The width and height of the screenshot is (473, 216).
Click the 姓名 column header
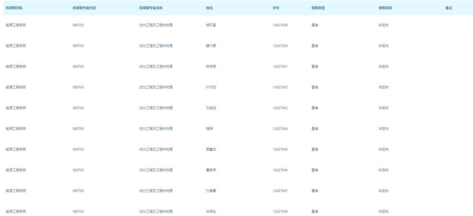click(209, 8)
